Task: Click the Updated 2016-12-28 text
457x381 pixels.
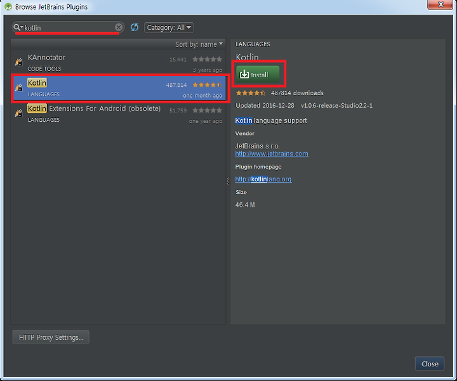Action: (x=265, y=106)
